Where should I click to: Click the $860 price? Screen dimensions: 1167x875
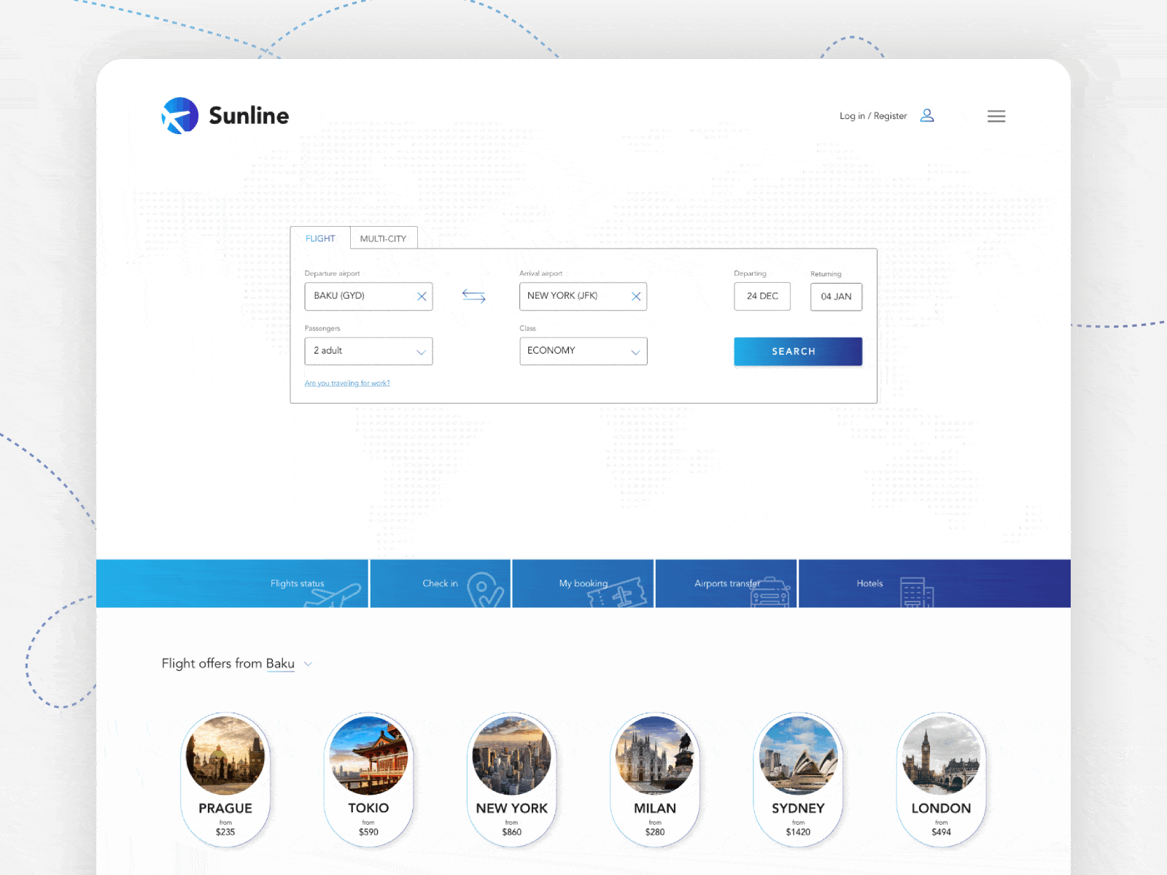[512, 832]
